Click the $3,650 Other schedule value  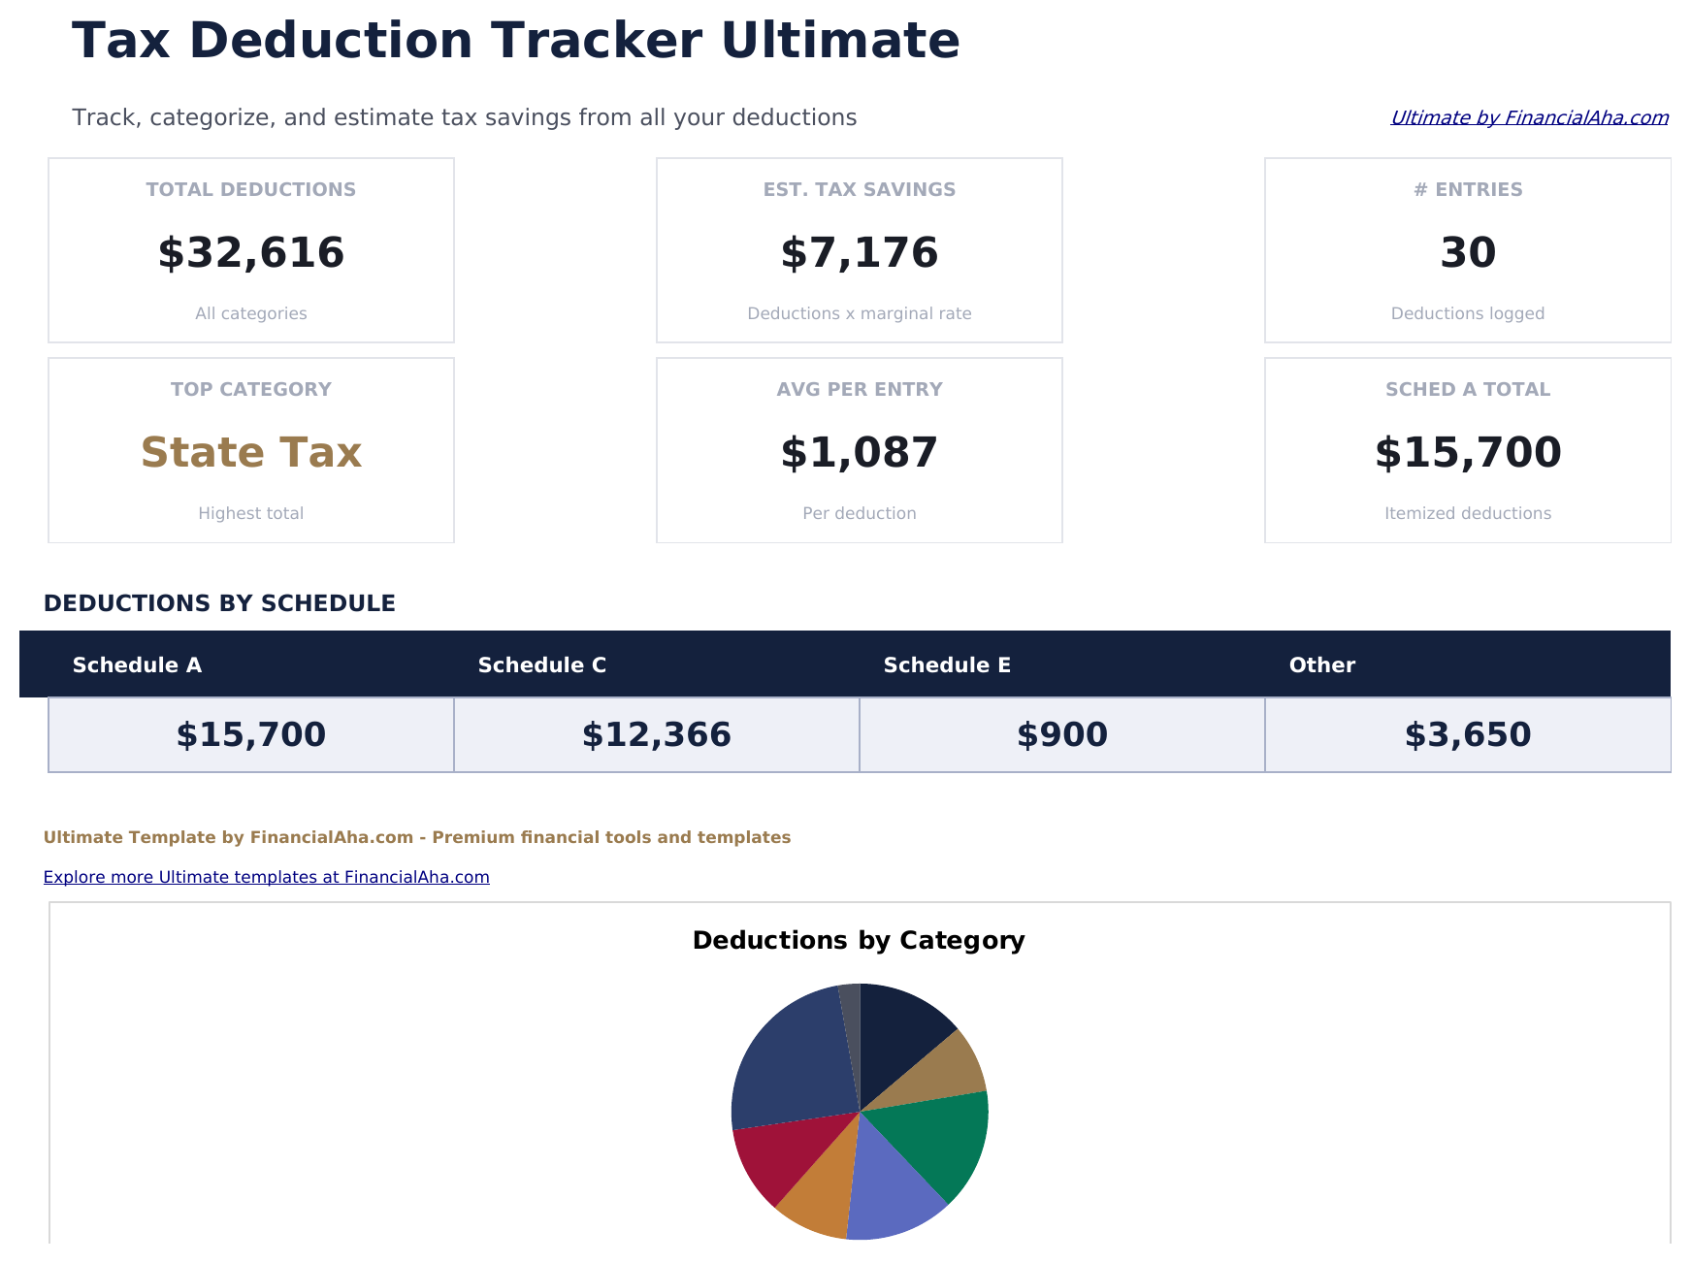pyautogui.click(x=1467, y=734)
